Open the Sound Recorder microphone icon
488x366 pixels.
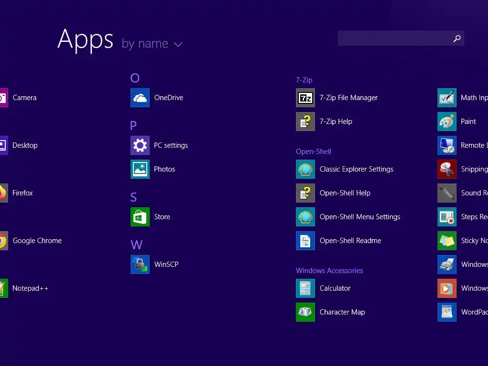pos(447,193)
